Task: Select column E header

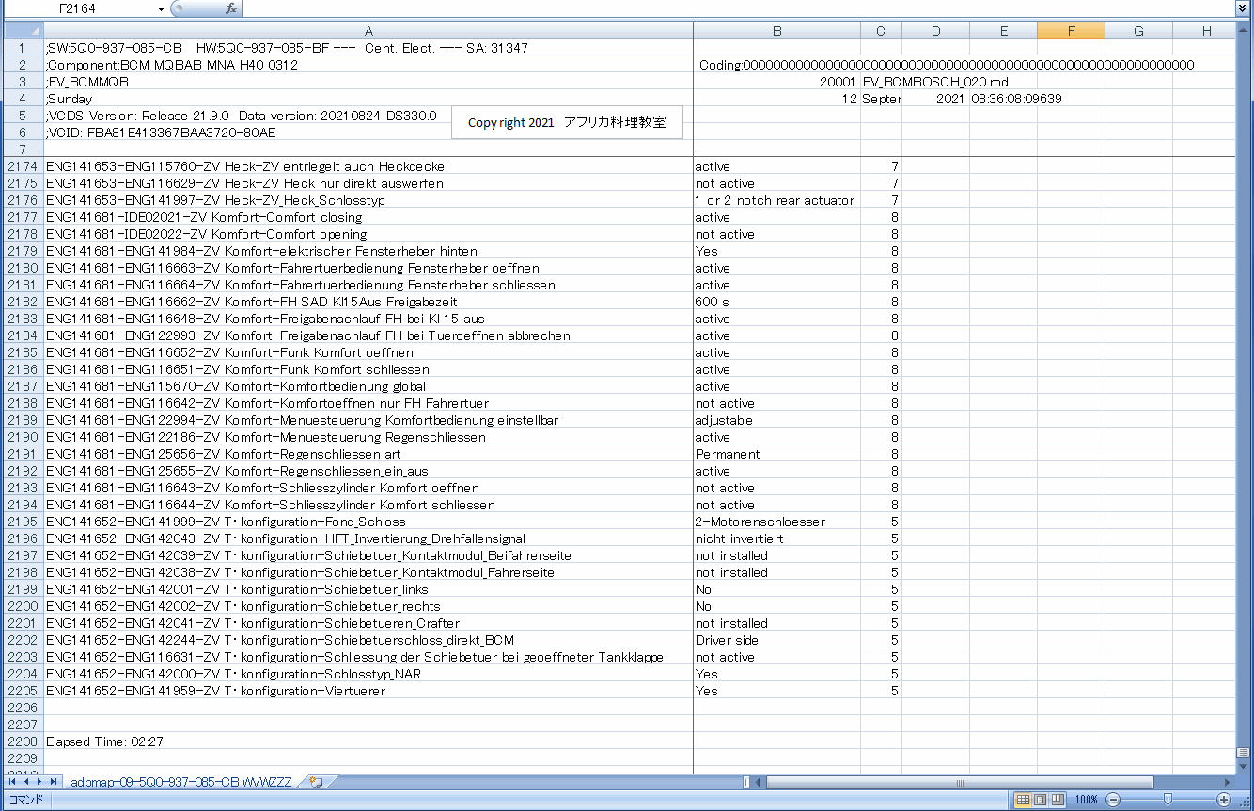Action: tap(1003, 31)
